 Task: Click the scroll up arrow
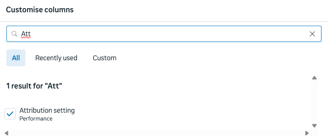tap(314, 78)
